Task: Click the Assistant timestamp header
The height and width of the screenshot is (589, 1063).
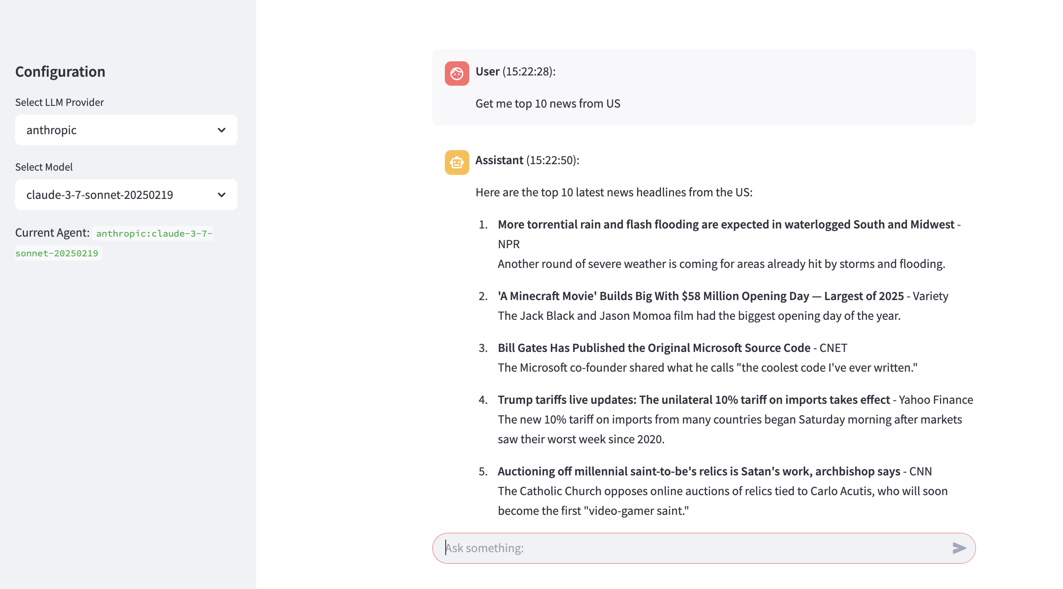Action: click(x=527, y=160)
